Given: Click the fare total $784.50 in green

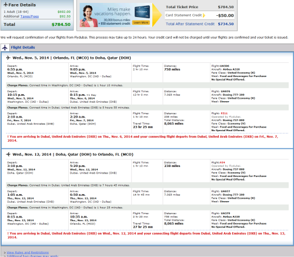Looking at the screenshot, I should click(x=61, y=25).
